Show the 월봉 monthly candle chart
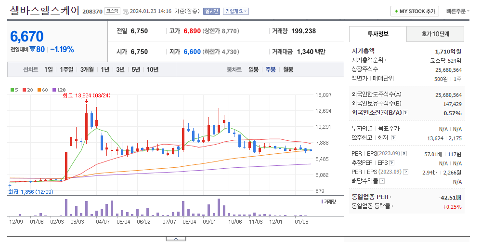481x242 pixels. pyautogui.click(x=288, y=70)
